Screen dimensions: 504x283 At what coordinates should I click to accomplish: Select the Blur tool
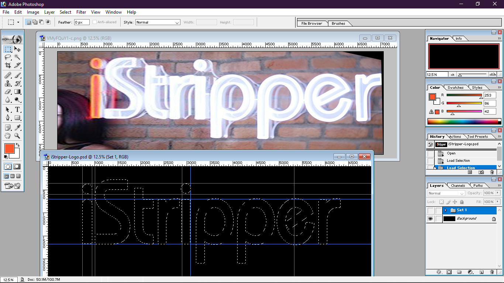pyautogui.click(x=8, y=99)
